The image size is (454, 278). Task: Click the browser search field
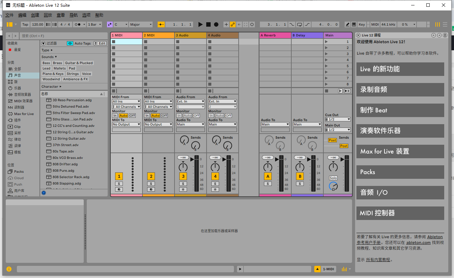point(63,36)
